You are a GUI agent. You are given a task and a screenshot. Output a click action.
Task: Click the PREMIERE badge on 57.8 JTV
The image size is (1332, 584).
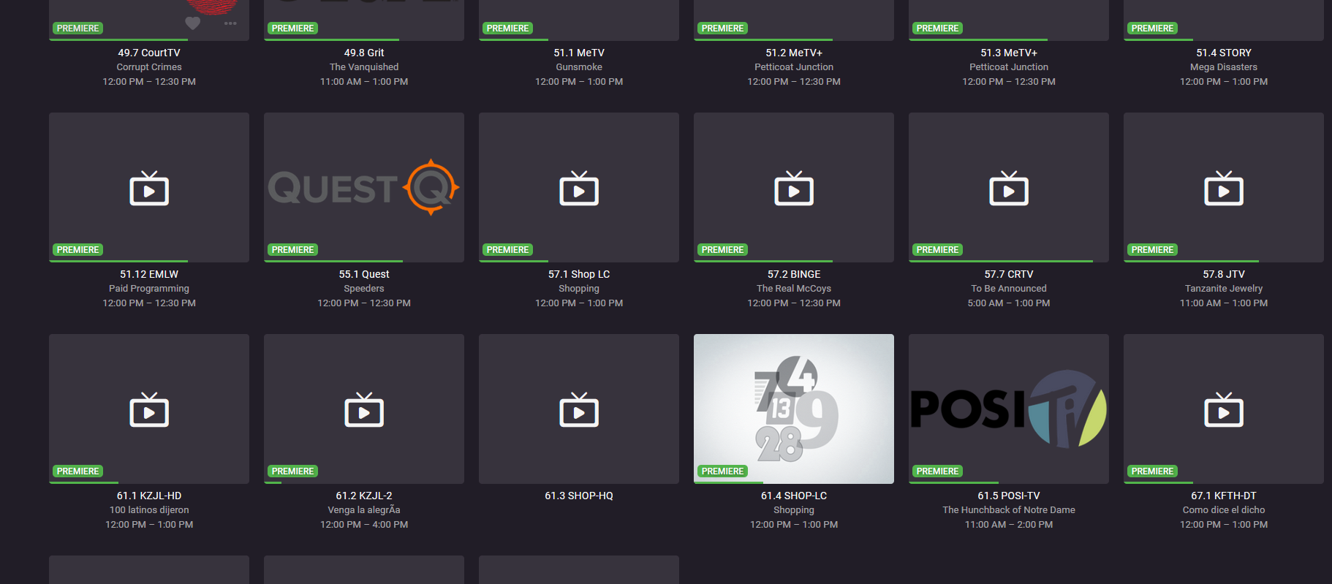tap(1152, 250)
